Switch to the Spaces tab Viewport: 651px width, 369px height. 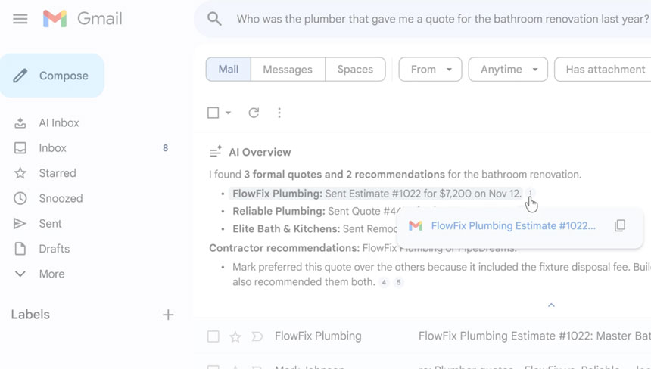355,70
